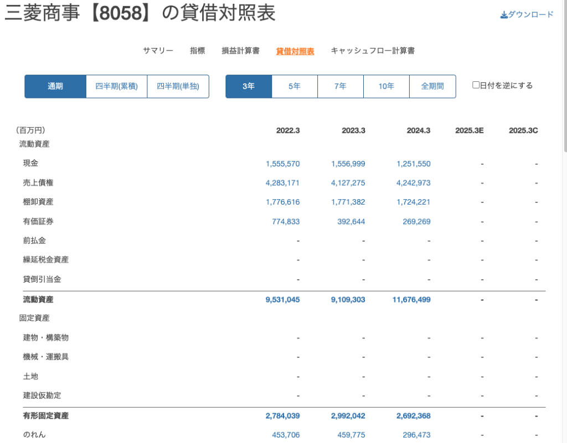Open the 損益計算書 tab
The image size is (567, 443).
[240, 50]
